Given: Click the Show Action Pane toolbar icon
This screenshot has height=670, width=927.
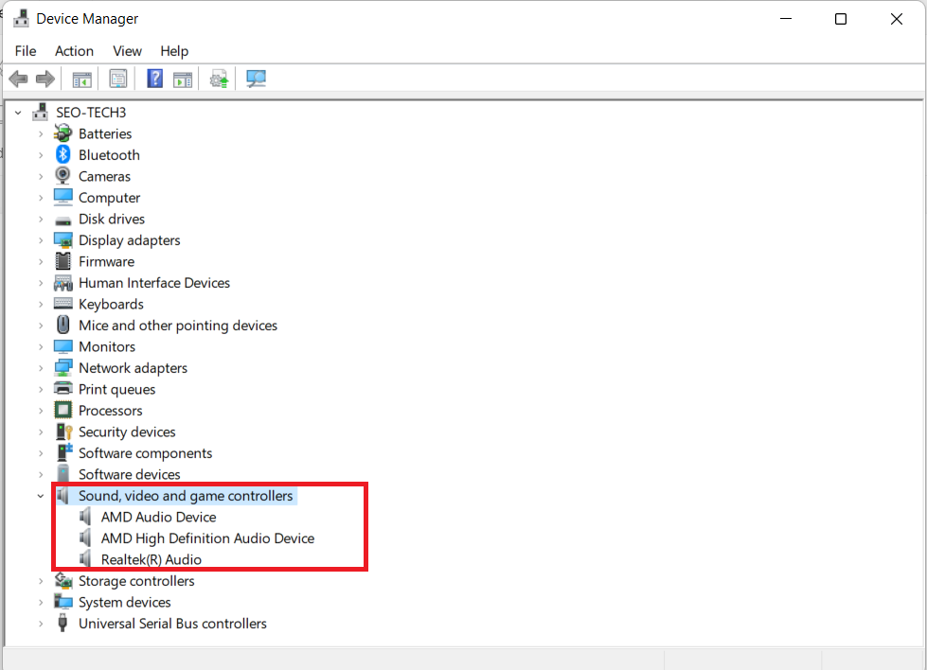Looking at the screenshot, I should tap(183, 78).
